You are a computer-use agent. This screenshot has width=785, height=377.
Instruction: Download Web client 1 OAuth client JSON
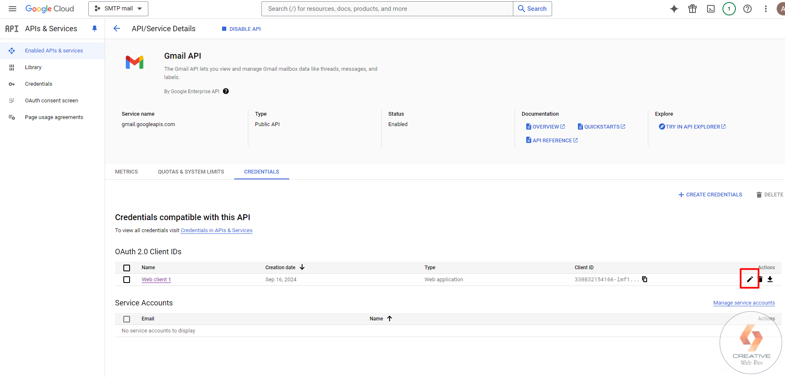[770, 279]
